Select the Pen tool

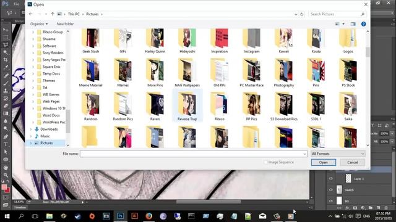click(x=6, y=137)
